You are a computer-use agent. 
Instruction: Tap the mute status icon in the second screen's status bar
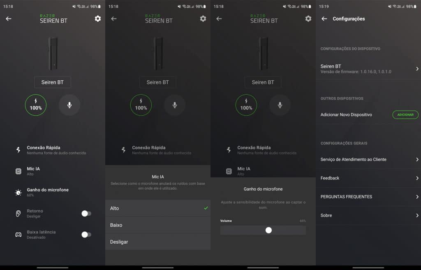point(179,7)
